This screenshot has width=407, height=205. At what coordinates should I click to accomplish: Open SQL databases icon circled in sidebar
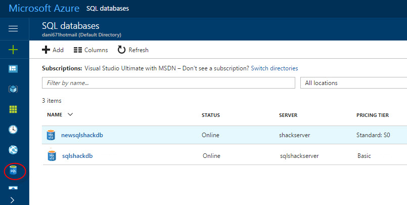click(14, 171)
